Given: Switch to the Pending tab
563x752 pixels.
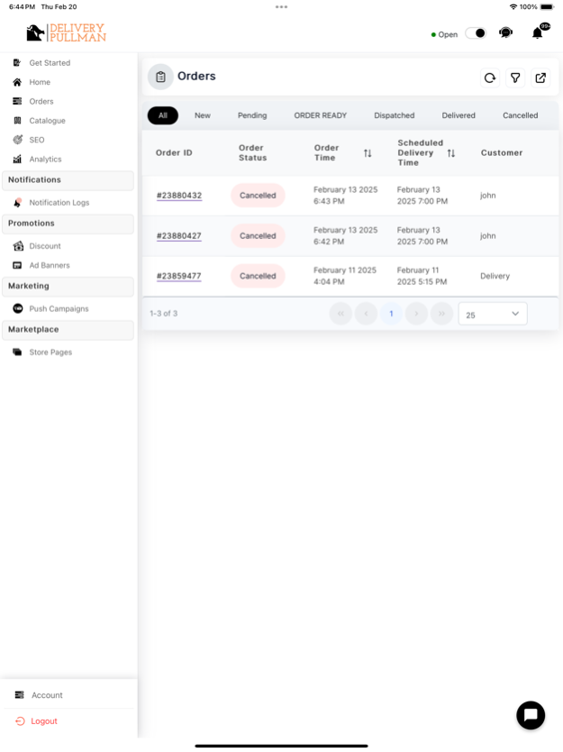Looking at the screenshot, I should click(252, 115).
